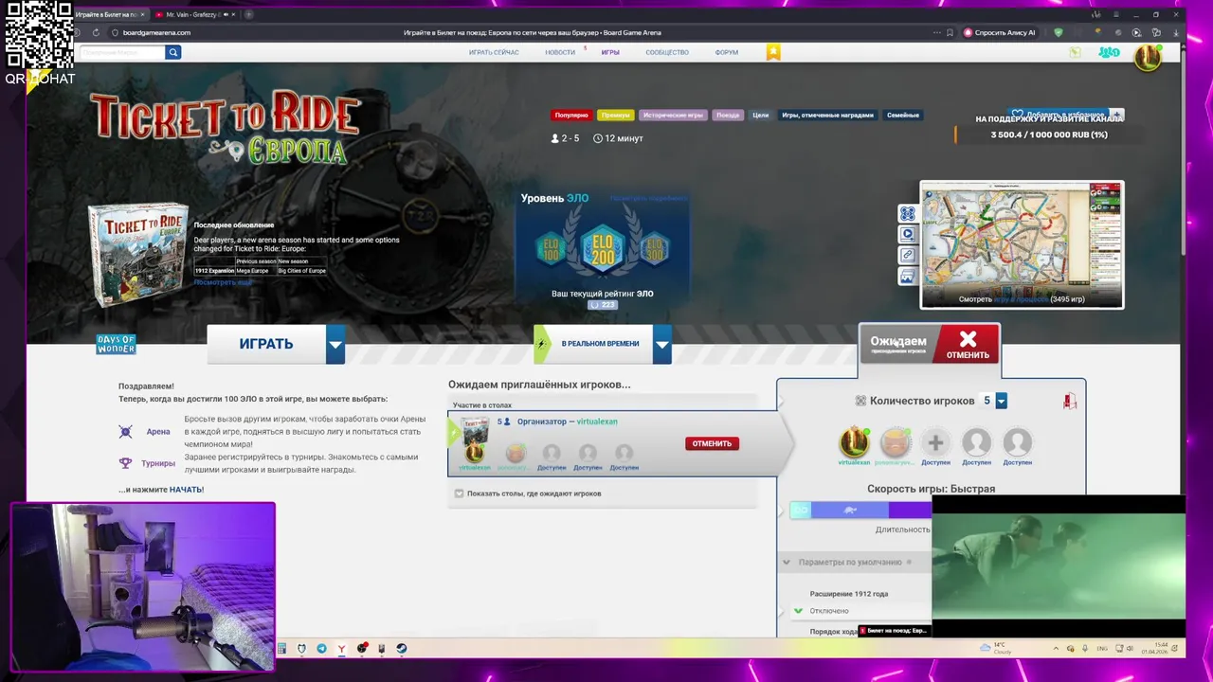Click the Days of Wonder publisher logo
1213x682 pixels.
pos(116,345)
